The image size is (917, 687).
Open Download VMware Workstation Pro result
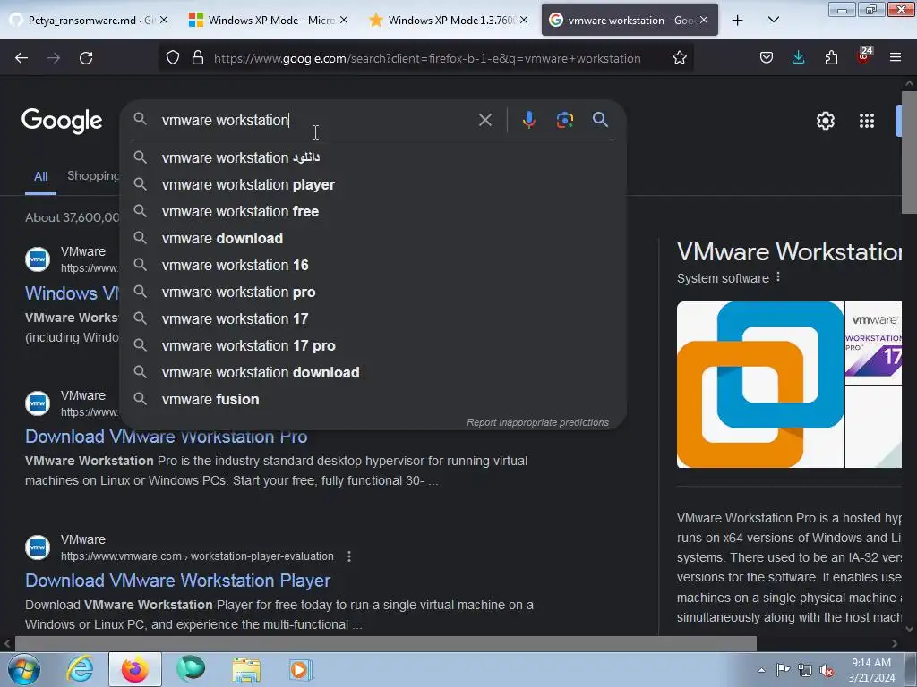click(x=166, y=437)
